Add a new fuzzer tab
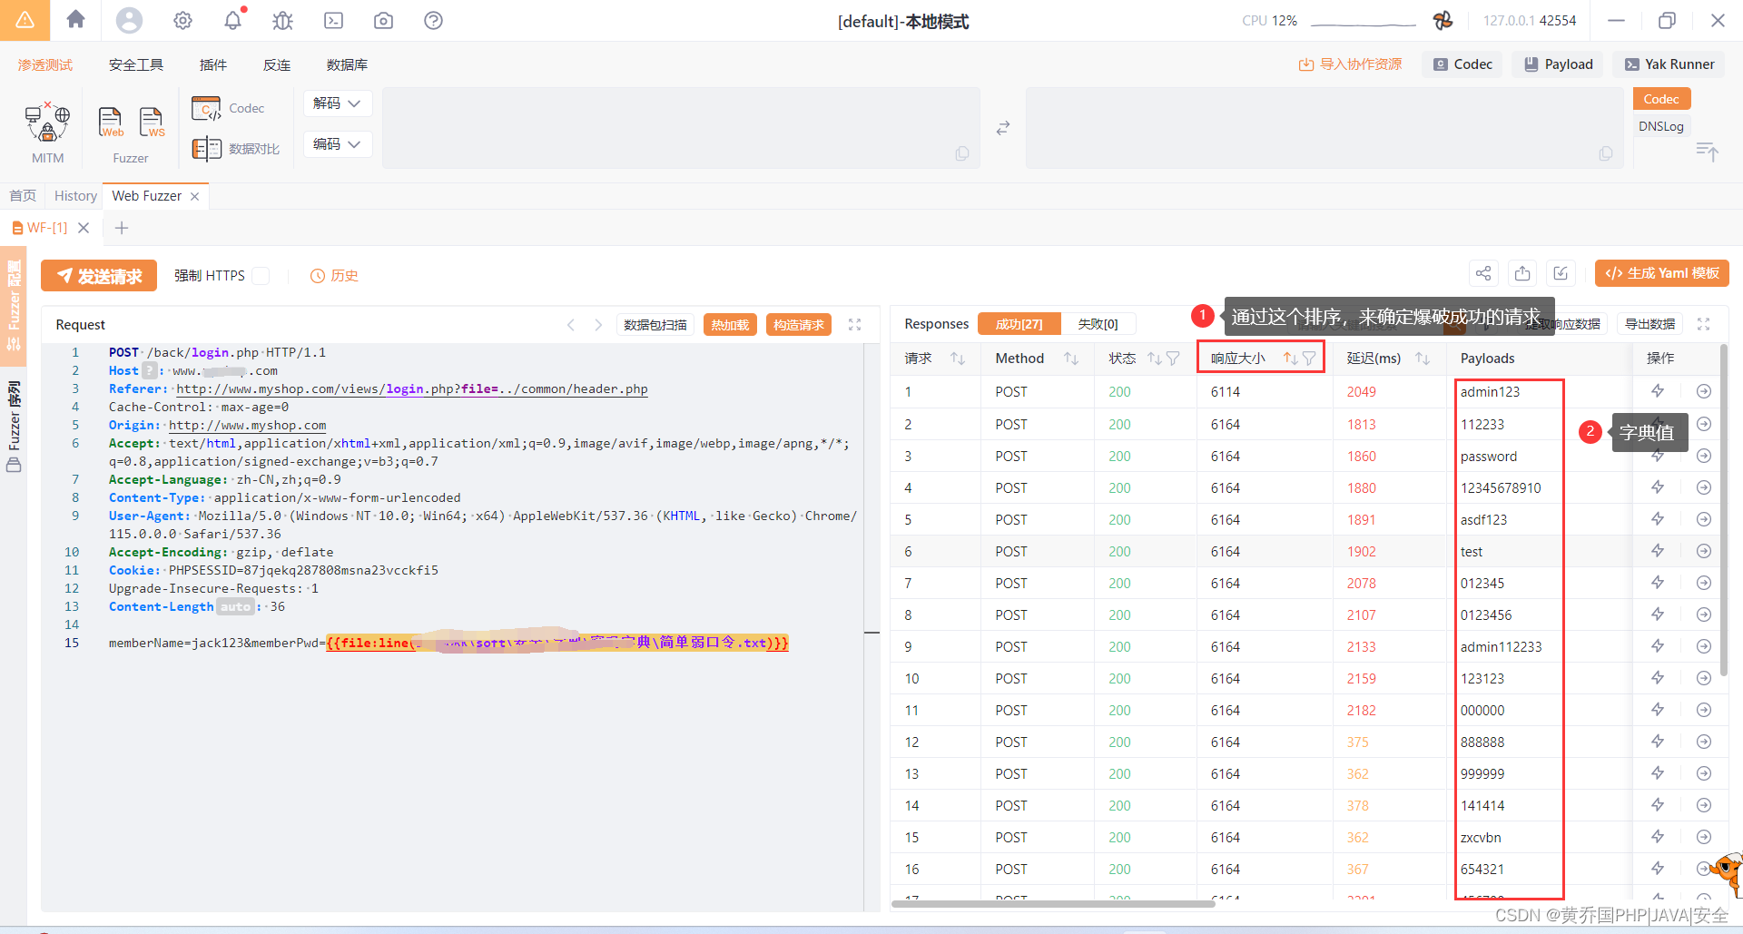This screenshot has width=1743, height=934. [122, 228]
